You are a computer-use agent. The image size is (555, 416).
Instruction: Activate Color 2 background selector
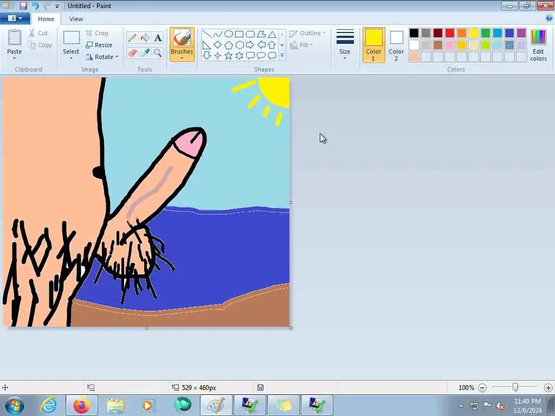coord(396,45)
